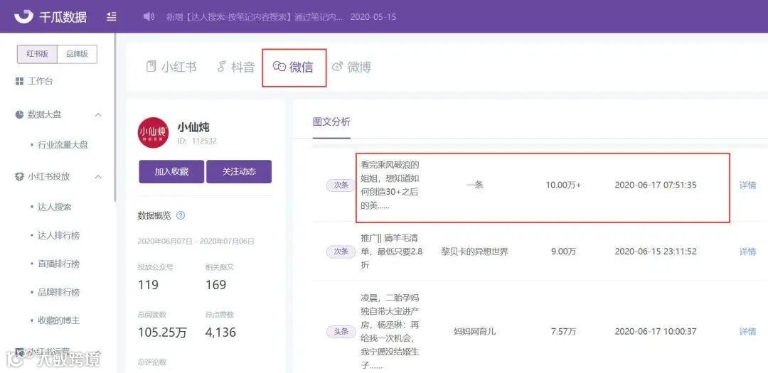This screenshot has width=768, height=373.
Task: Open the 抖音 platform tab
Action: 237,67
